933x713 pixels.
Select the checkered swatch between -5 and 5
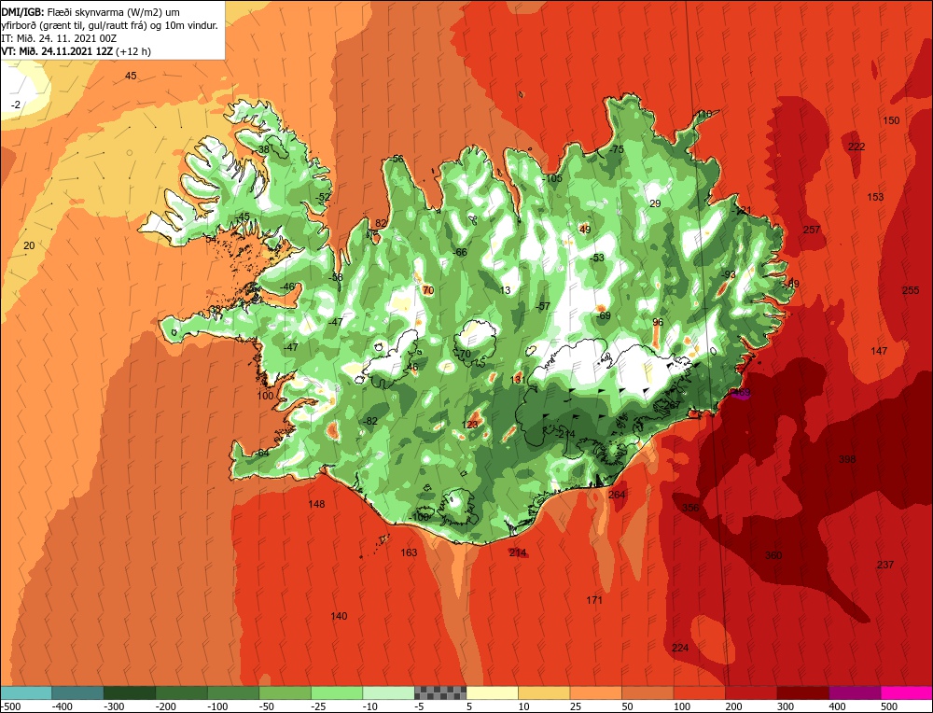point(440,692)
